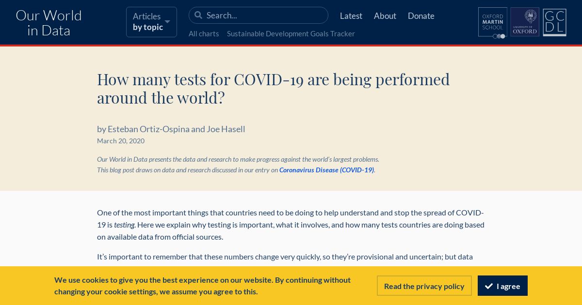Click paragraph starting "It's important to remember"
The image size is (582, 305).
coord(285,257)
